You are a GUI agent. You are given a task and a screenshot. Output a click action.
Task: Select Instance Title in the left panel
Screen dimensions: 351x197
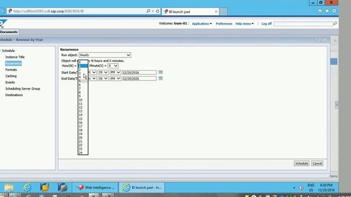[15, 57]
